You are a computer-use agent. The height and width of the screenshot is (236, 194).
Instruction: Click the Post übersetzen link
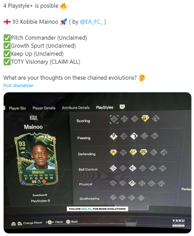(x=18, y=85)
